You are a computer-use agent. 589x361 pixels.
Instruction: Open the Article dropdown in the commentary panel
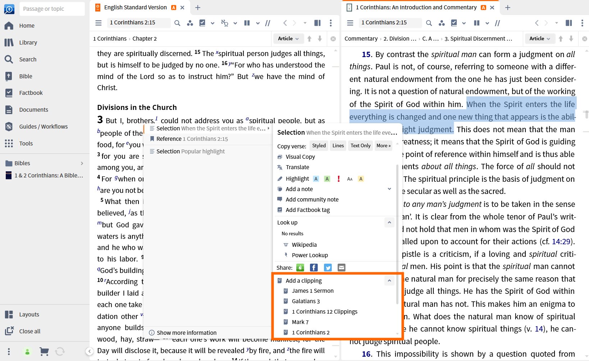pos(540,39)
